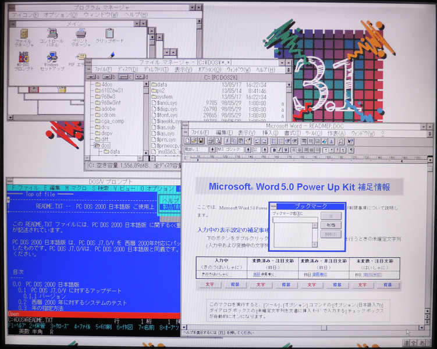The image size is (437, 349).
Task: Select data subfolder under dos in tree
Action: pos(112,151)
